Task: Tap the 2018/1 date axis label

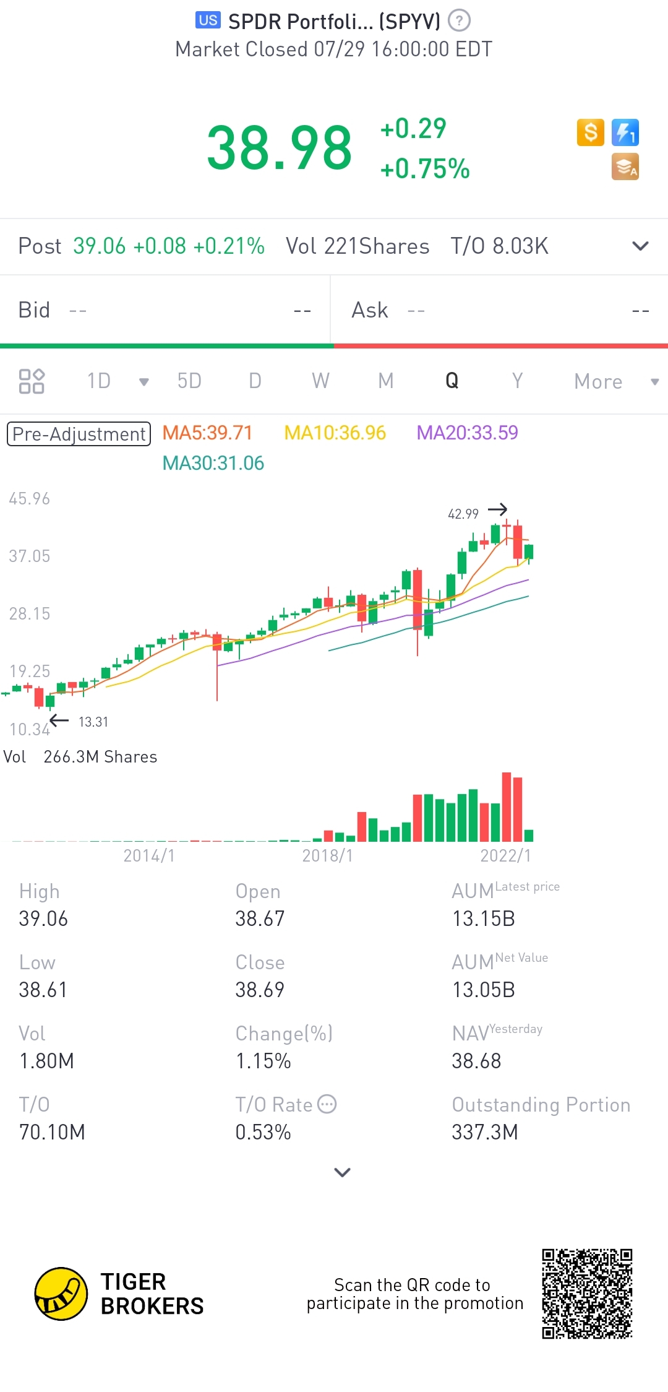Action: pyautogui.click(x=327, y=855)
